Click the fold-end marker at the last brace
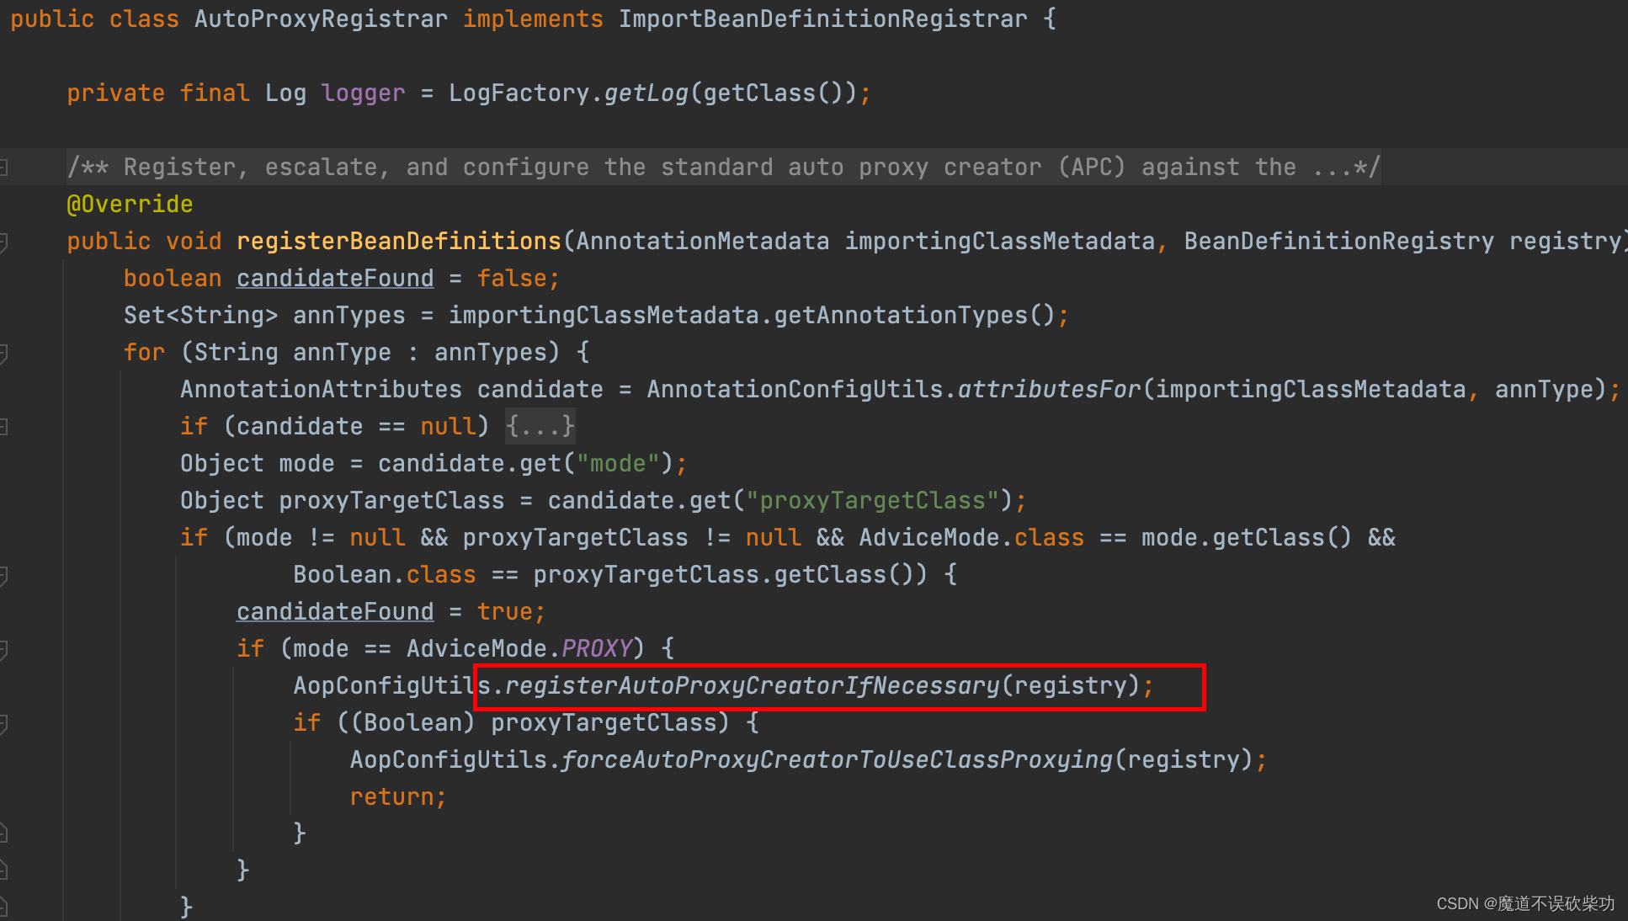Screen dimensions: 1628x921 pyautogui.click(x=3, y=907)
